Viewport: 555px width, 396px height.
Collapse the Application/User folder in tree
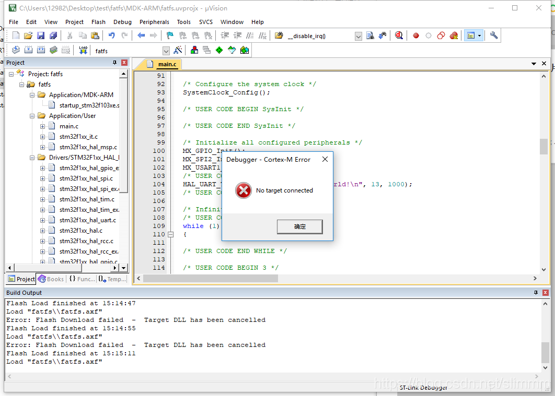tap(32, 116)
